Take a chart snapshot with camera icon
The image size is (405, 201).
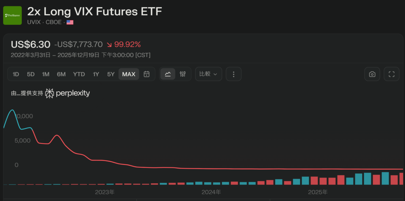372,74
